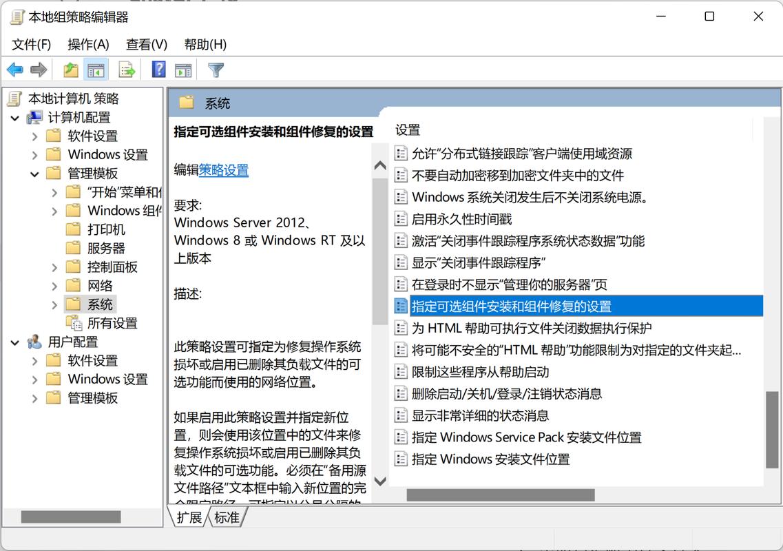
Task: Toggle the Show/Hide console tree icon
Action: coord(95,70)
